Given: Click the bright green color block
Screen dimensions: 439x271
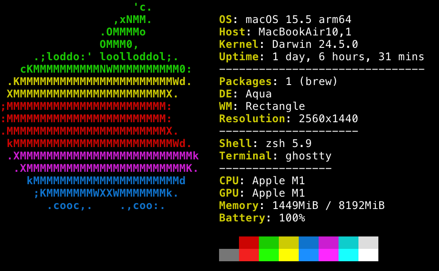Looking at the screenshot, I should [x=269, y=255].
